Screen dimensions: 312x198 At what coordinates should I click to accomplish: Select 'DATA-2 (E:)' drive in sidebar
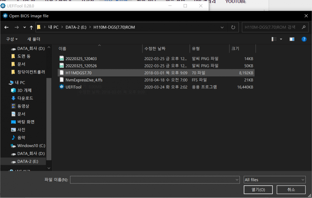pos(27,161)
